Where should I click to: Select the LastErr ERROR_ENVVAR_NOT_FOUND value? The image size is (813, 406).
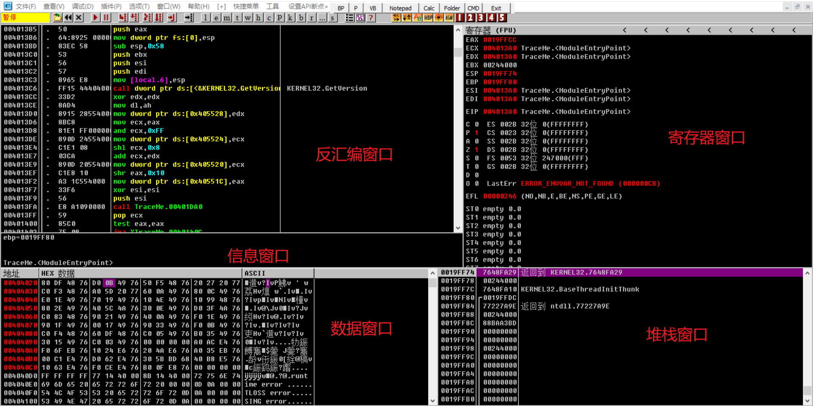[590, 184]
